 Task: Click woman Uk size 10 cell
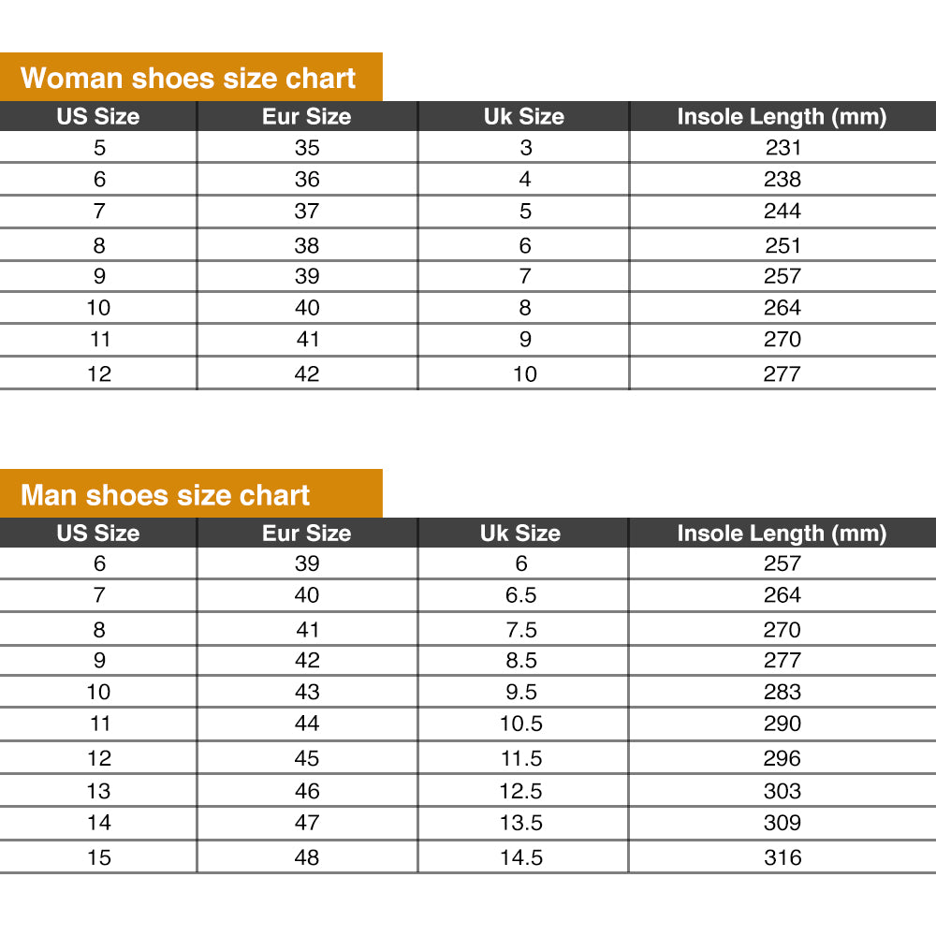[525, 374]
